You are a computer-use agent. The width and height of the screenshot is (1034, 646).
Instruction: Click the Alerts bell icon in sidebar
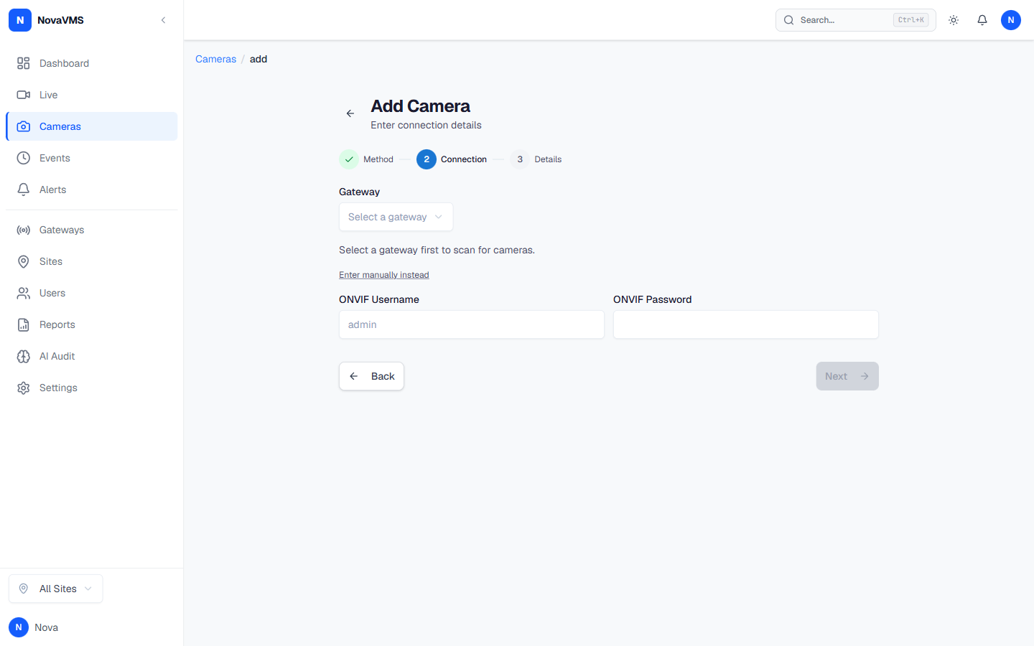click(24, 189)
